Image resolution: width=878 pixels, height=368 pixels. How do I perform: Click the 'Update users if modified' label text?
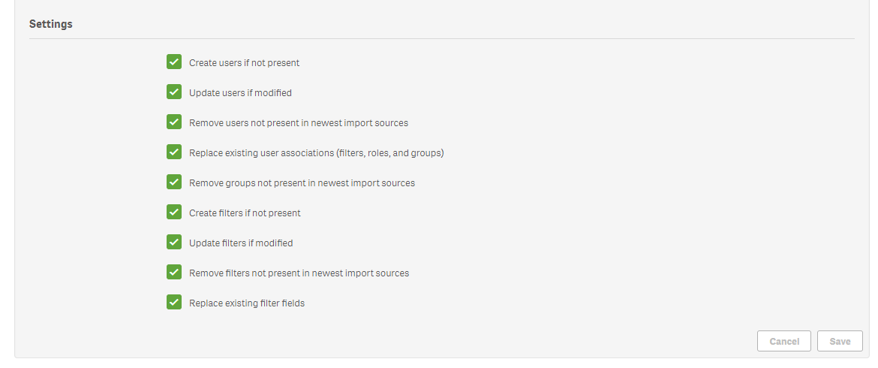point(240,93)
